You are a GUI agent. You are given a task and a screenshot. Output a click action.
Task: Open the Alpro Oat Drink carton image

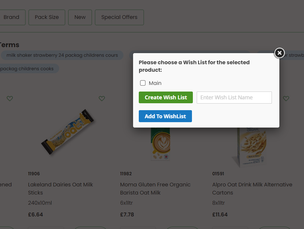250,147
